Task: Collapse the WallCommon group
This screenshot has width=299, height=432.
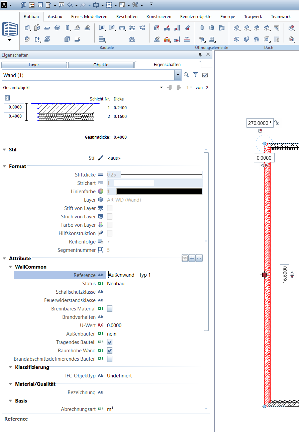Action: (10, 267)
